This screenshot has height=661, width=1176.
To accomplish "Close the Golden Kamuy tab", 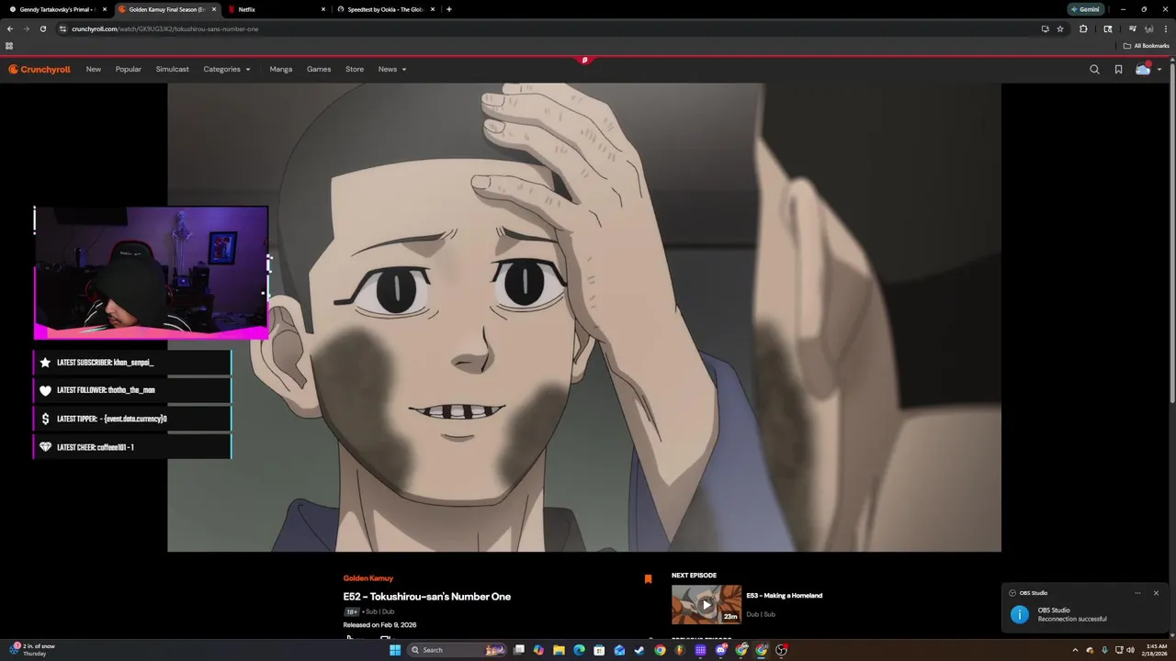I will 213,9.
